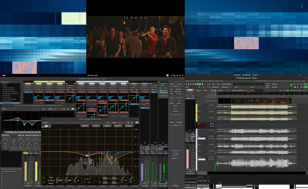Screen dimensions: 308x189
Task: Open the Piste menu in the Ardour editor
Action: (x=207, y=81)
